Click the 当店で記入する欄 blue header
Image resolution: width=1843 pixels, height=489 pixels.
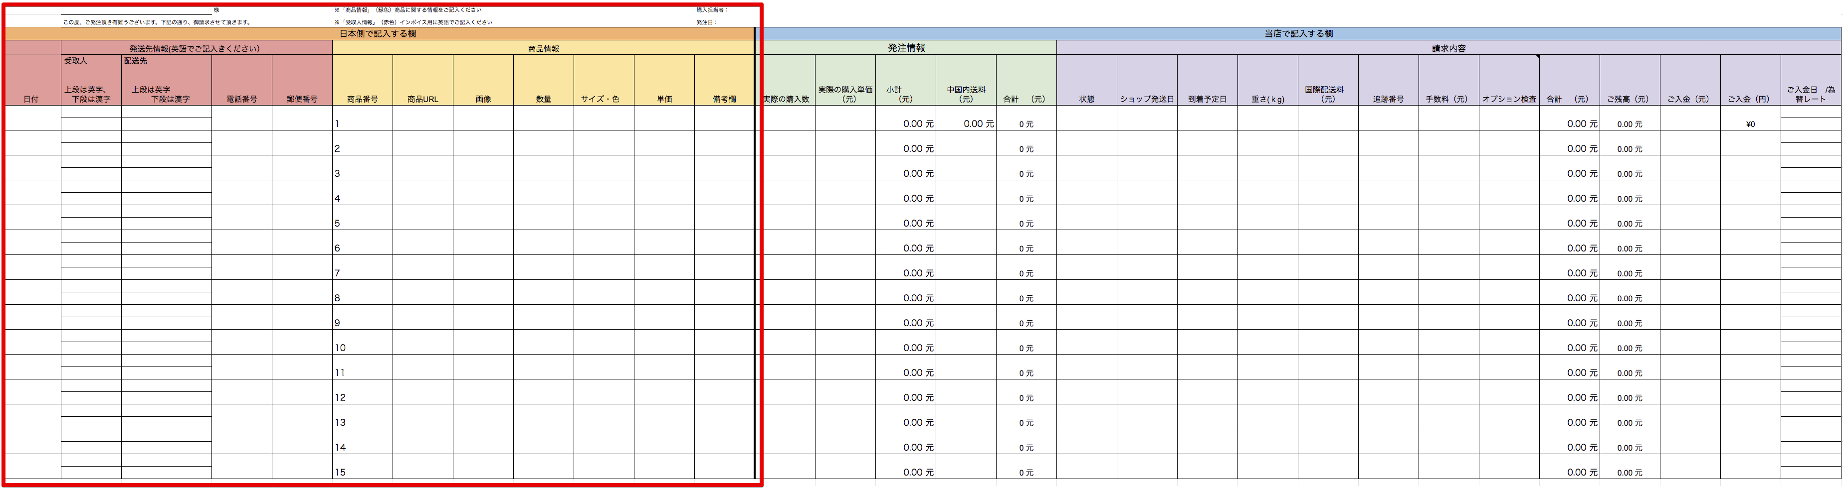click(1298, 33)
